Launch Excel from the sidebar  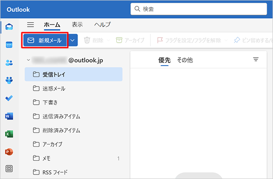tap(9, 134)
